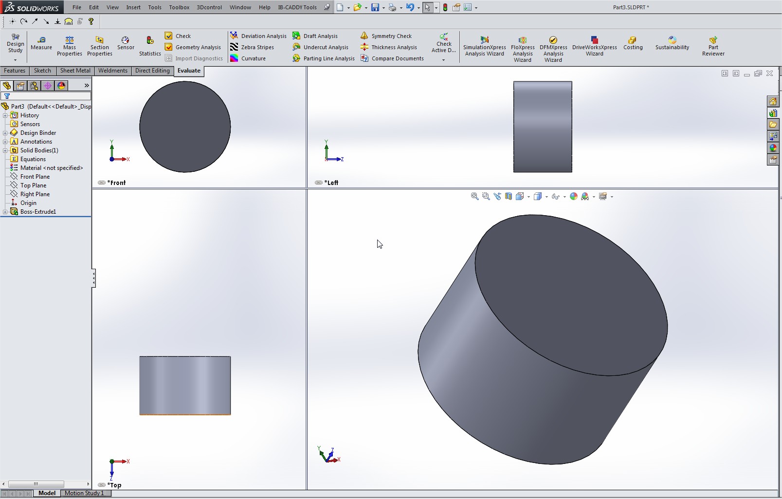The height and width of the screenshot is (499, 782).
Task: Click the Motion Study 1 tab
Action: tap(84, 493)
